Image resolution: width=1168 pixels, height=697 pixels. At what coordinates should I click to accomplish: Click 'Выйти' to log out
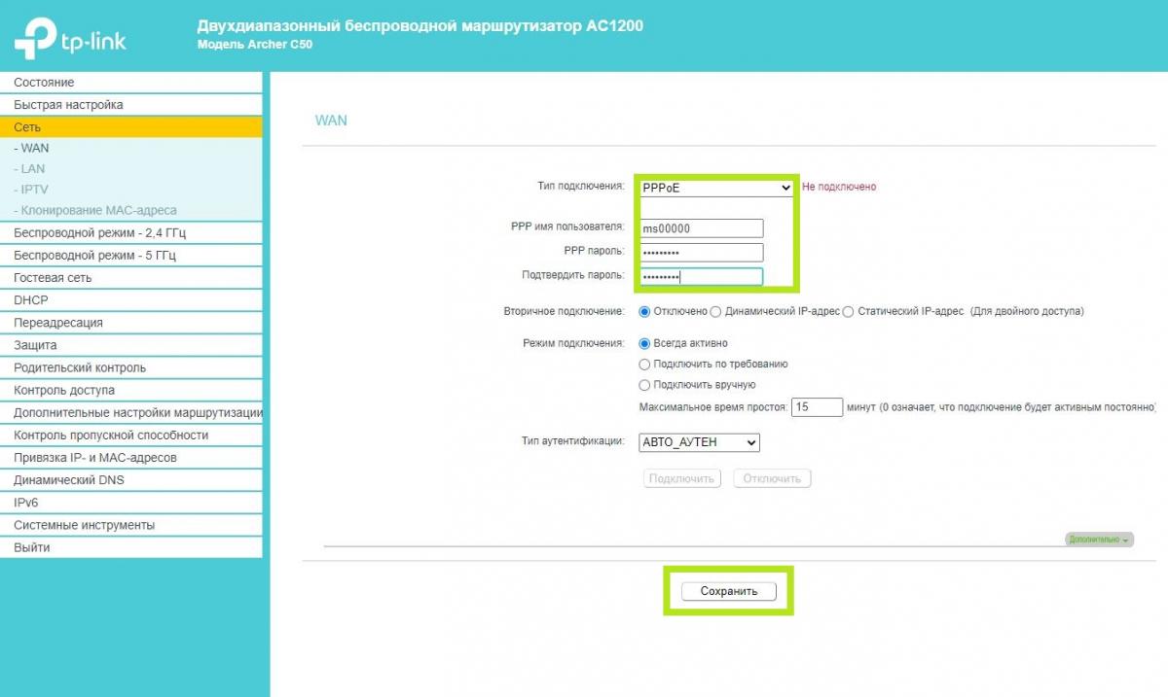[x=32, y=547]
